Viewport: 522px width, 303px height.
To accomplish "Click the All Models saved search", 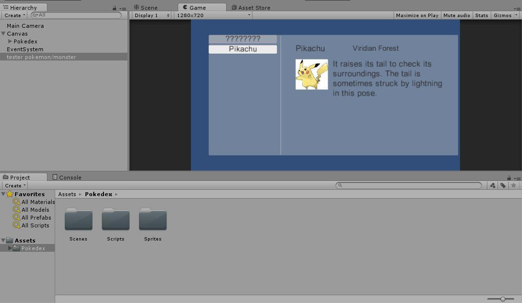I will (x=31, y=210).
